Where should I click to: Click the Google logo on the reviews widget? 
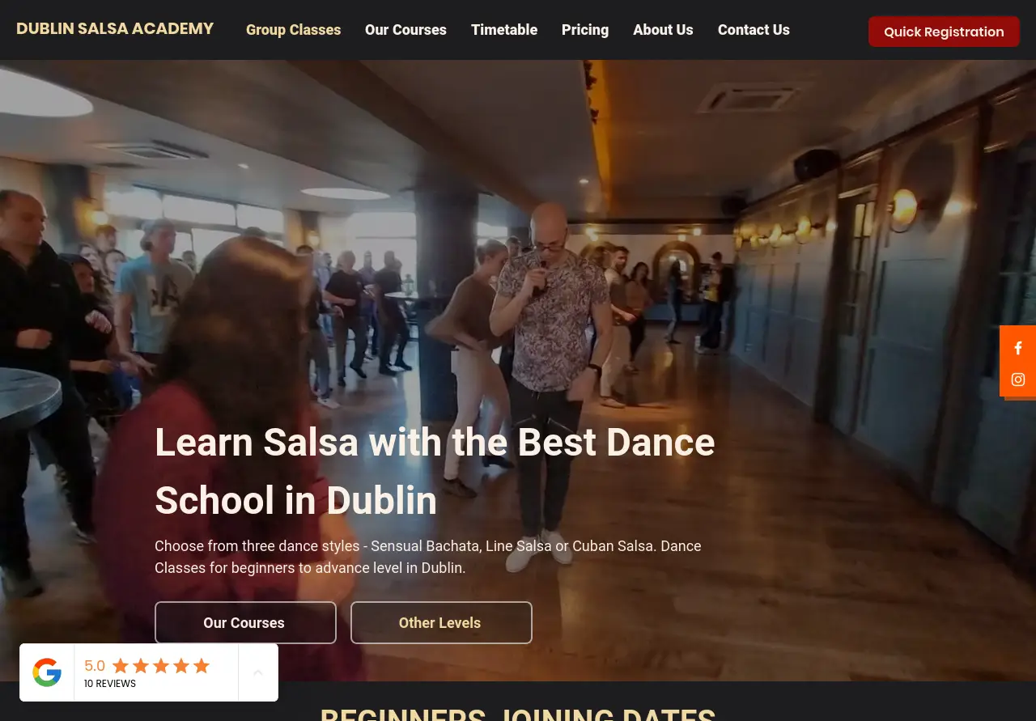[47, 672]
